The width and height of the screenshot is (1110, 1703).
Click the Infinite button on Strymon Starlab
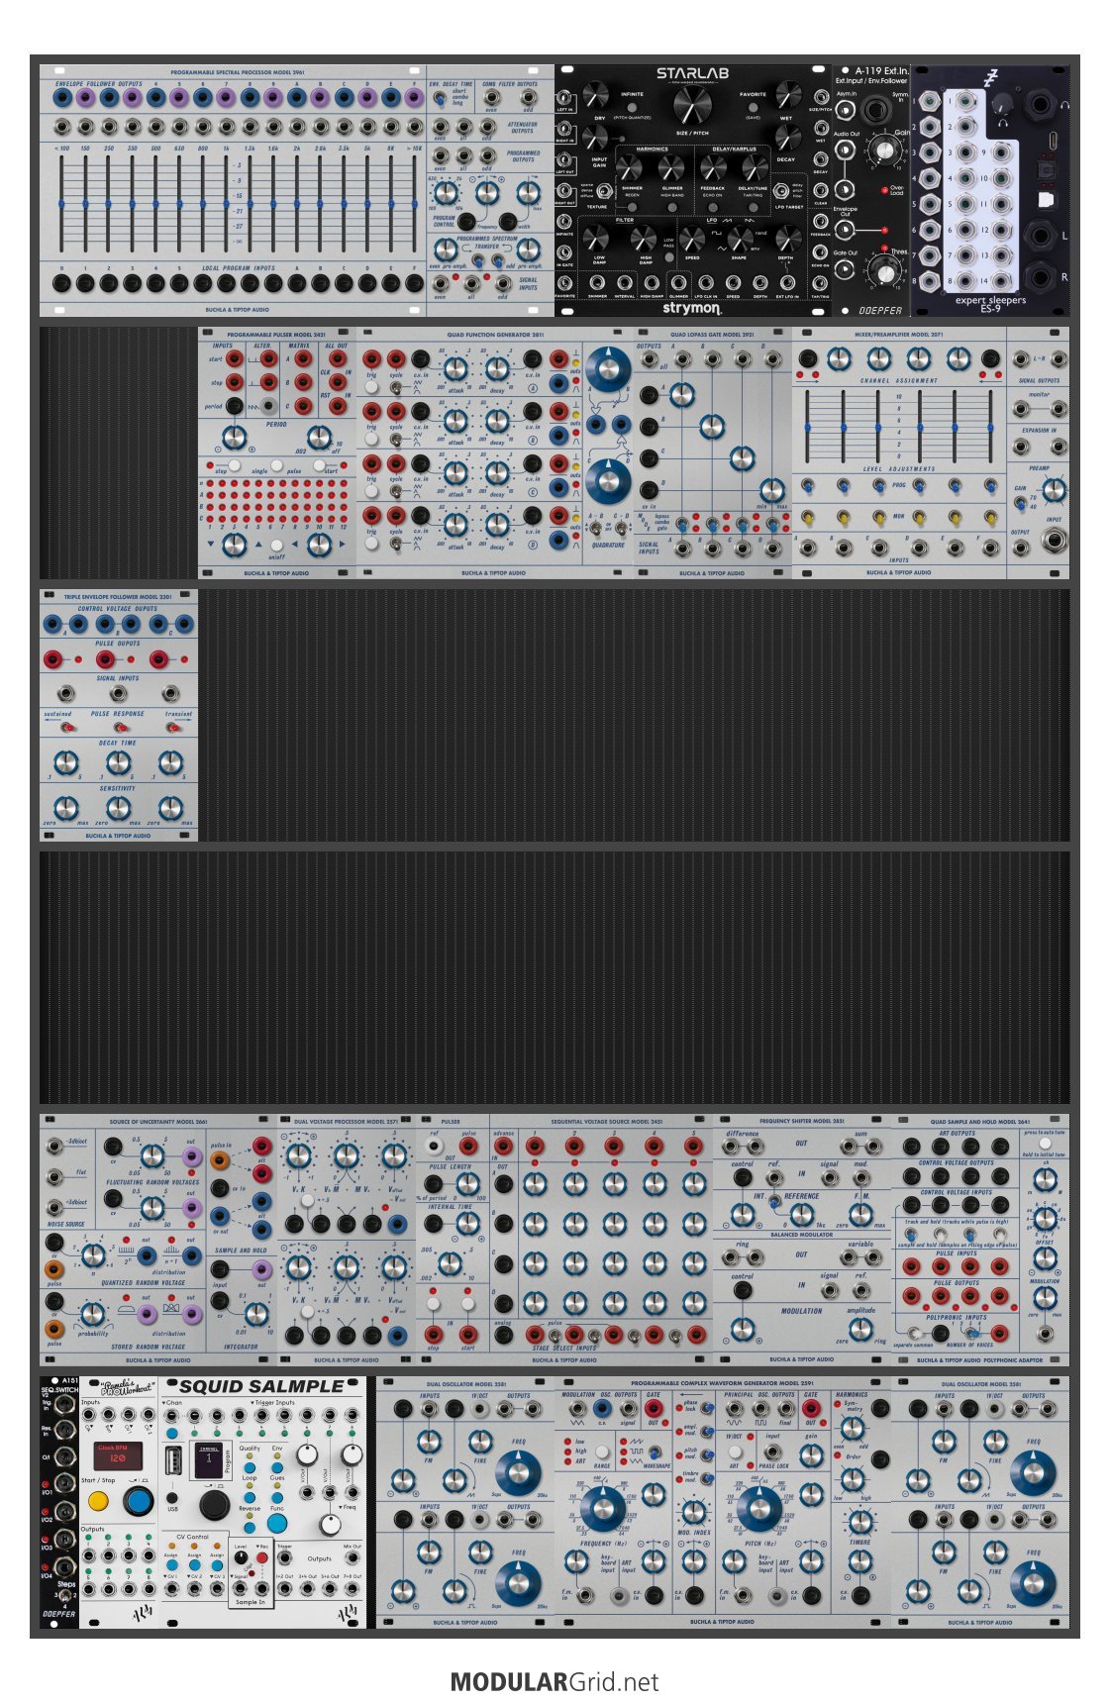point(631,105)
